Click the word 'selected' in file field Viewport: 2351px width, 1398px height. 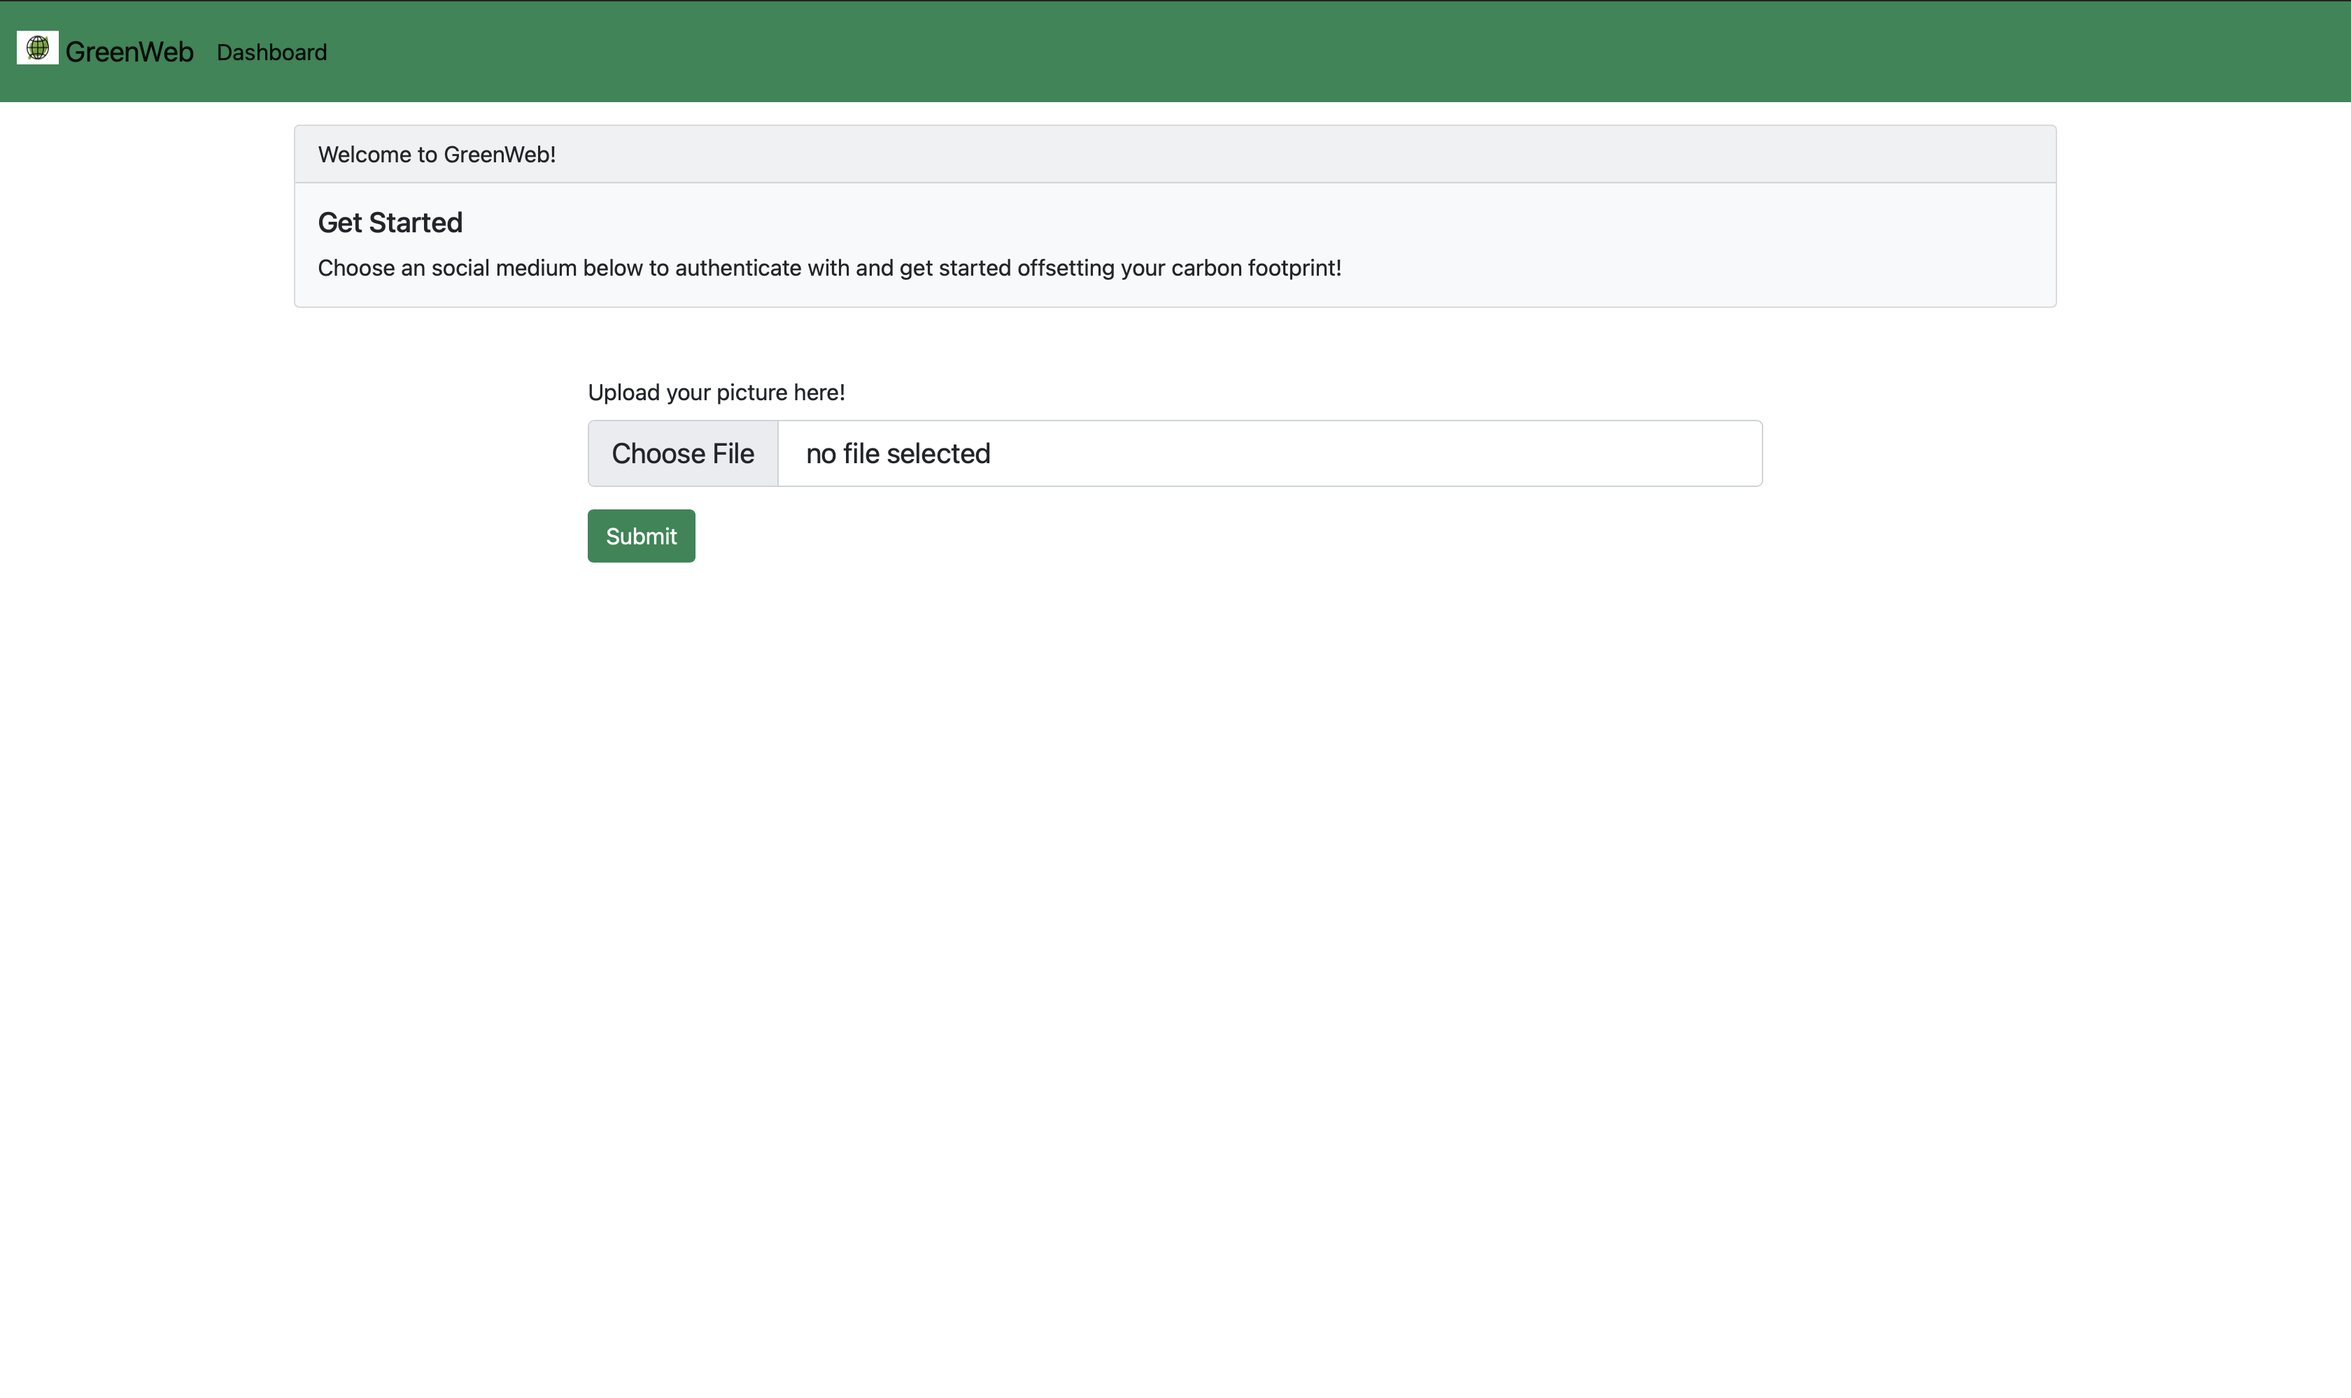point(938,454)
